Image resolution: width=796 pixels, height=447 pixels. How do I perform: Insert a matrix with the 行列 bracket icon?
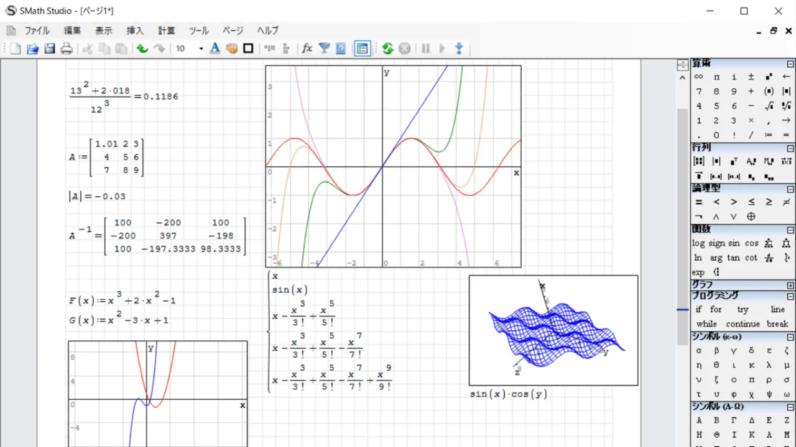point(699,161)
